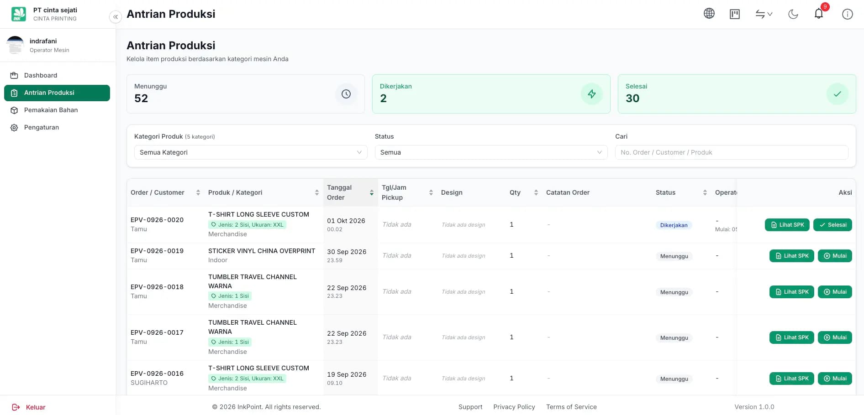Image resolution: width=864 pixels, height=415 pixels.
Task: Click Lihat SPK for EPV-0926-0018
Action: pos(792,292)
